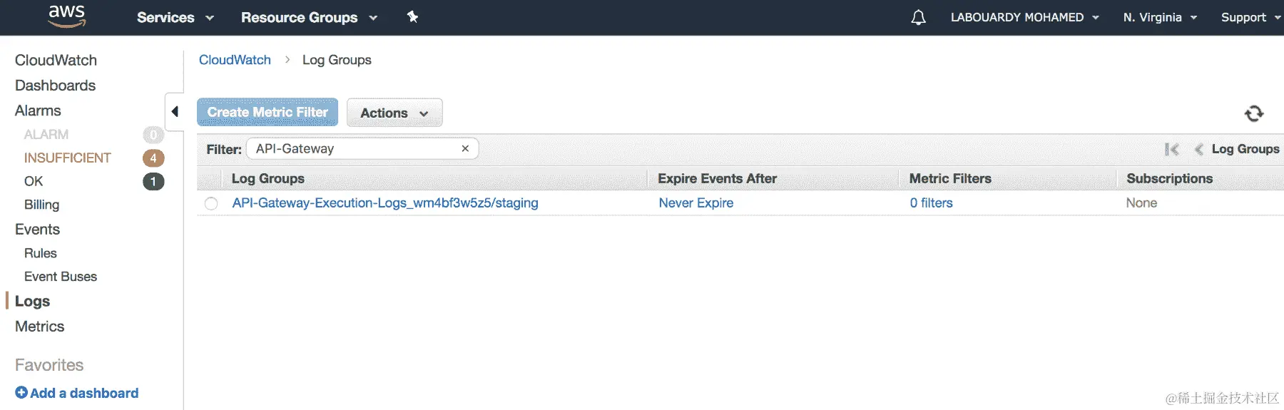
Task: Collapse the sidebar with the arrow toggle
Action: pyautogui.click(x=175, y=111)
